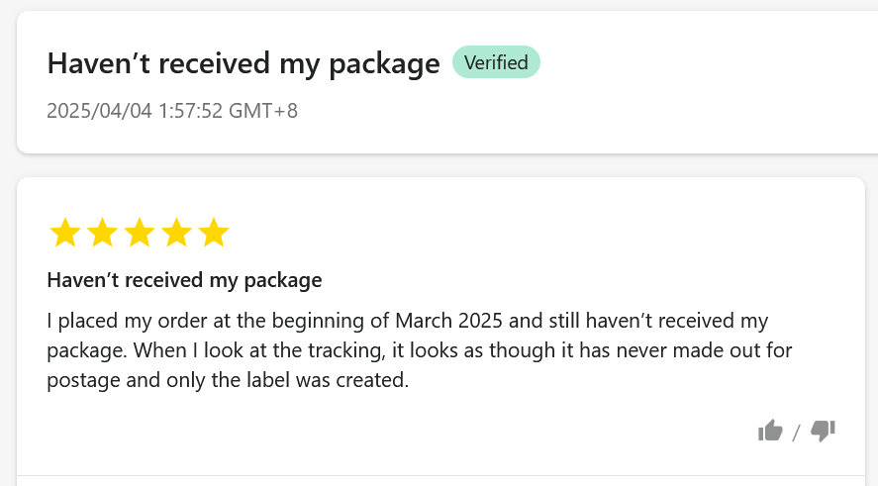The height and width of the screenshot is (486, 878).
Task: Select the second rating star
Action: click(x=102, y=234)
